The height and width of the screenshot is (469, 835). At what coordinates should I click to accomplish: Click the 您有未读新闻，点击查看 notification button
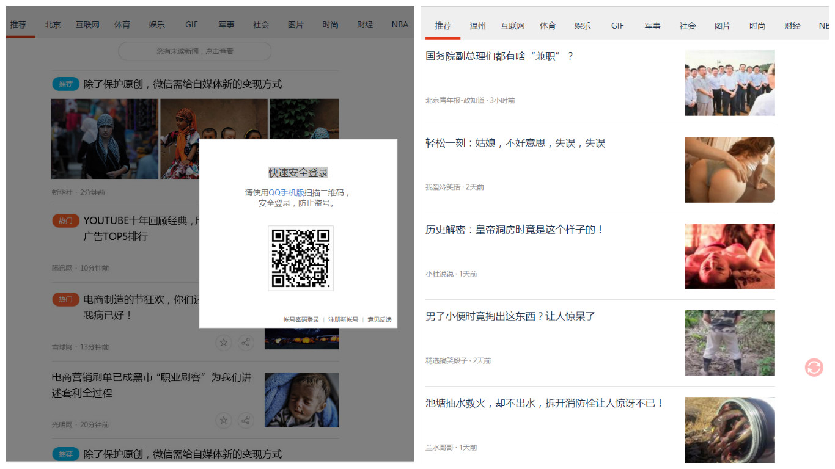[x=194, y=51]
